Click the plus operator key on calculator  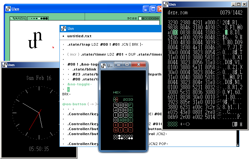(115, 125)
